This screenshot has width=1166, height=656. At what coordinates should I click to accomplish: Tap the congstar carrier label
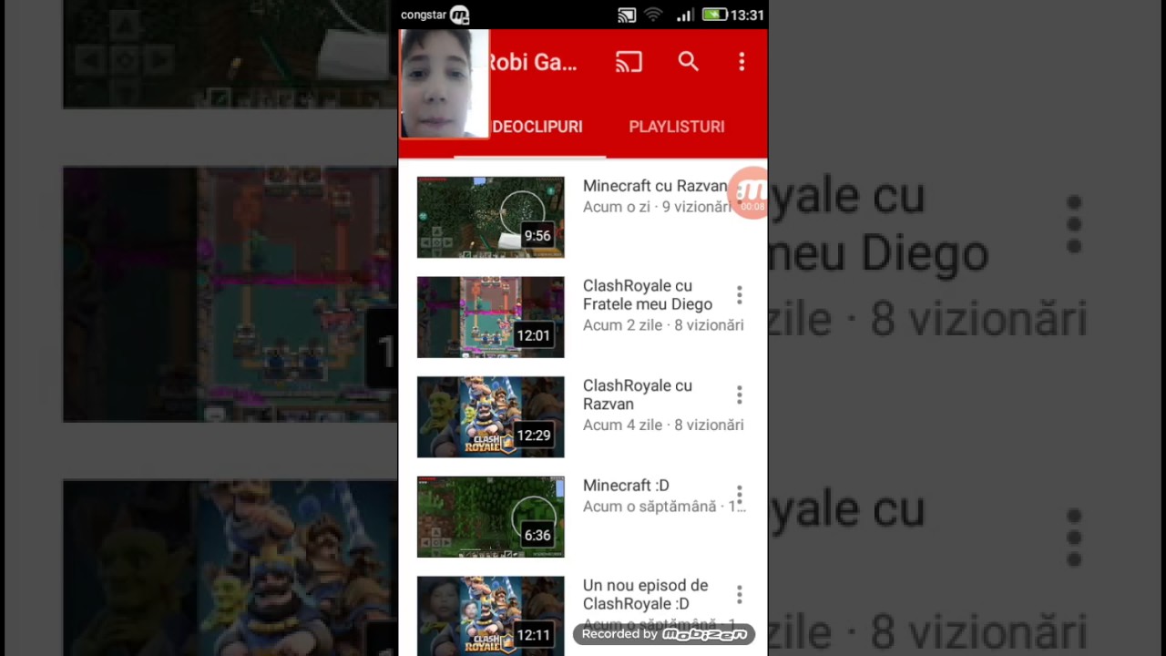(x=424, y=15)
